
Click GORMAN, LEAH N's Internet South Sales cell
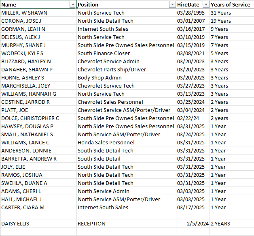coord(103,29)
